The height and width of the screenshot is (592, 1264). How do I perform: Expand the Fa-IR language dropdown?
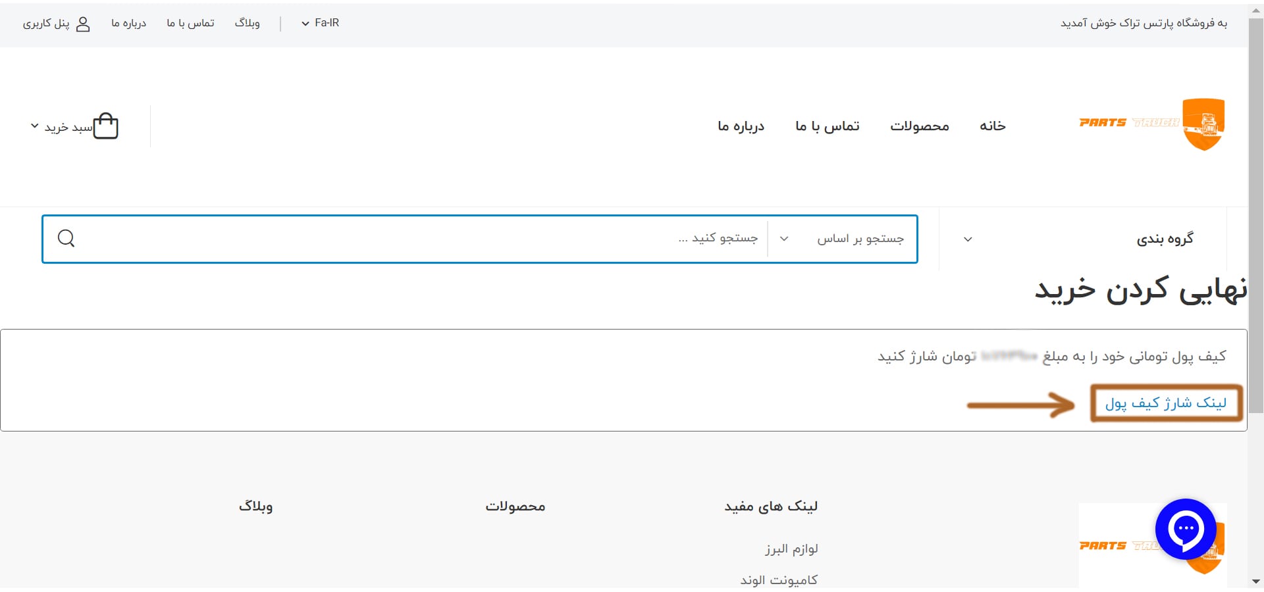click(320, 23)
